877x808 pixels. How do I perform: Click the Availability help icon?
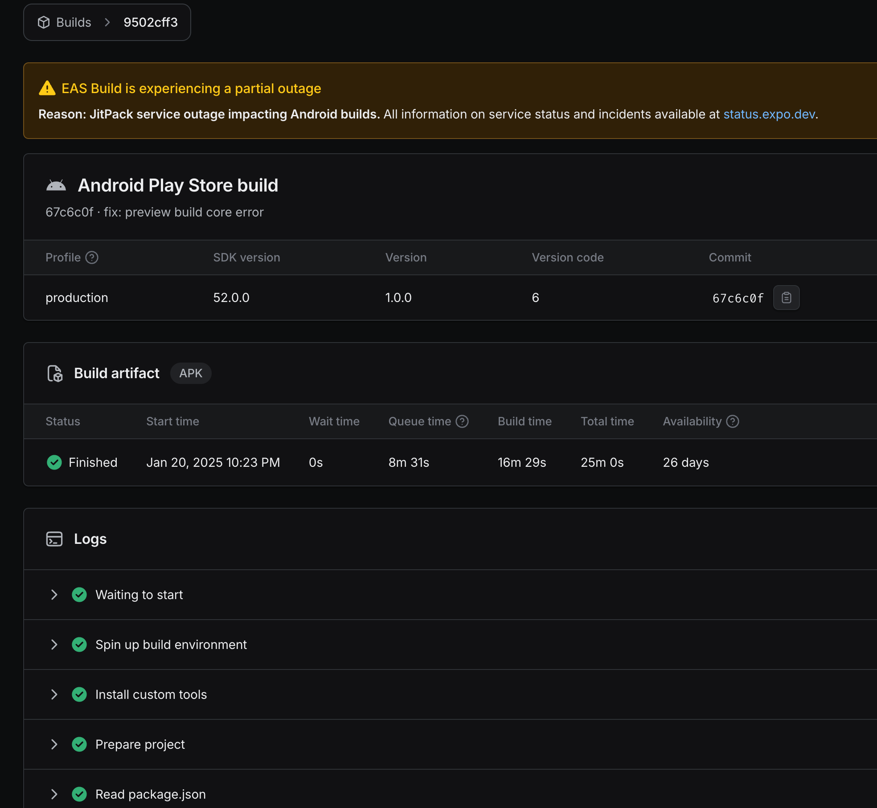click(733, 421)
